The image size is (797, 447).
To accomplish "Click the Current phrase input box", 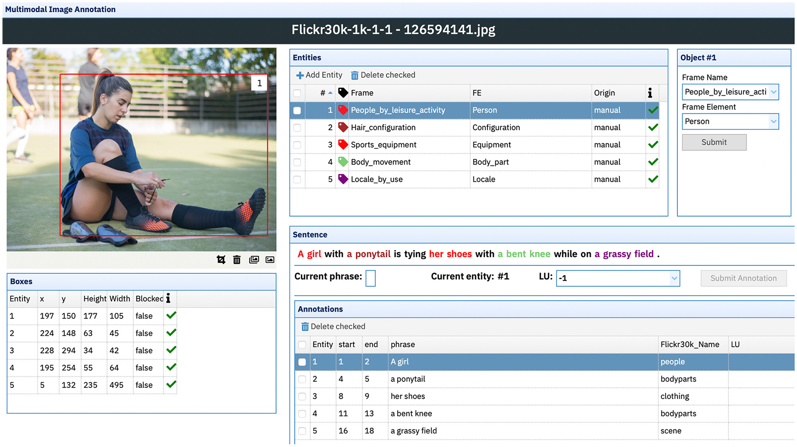I will (x=371, y=278).
